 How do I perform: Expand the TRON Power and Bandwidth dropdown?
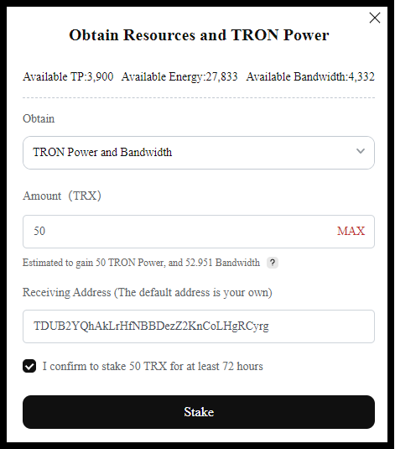coord(199,153)
